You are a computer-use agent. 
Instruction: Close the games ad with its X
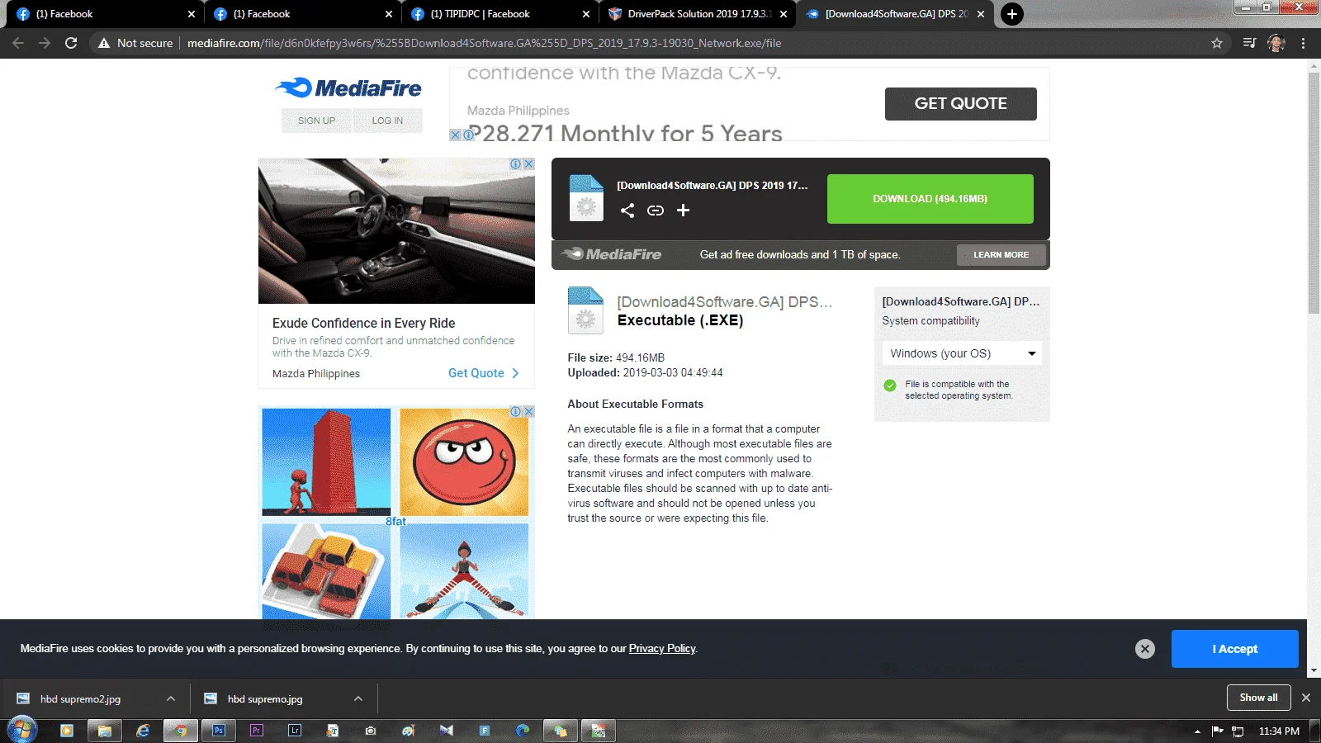point(529,411)
